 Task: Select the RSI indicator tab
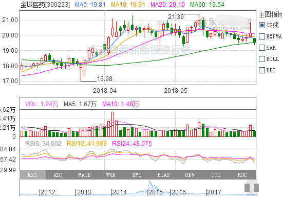click(33, 175)
